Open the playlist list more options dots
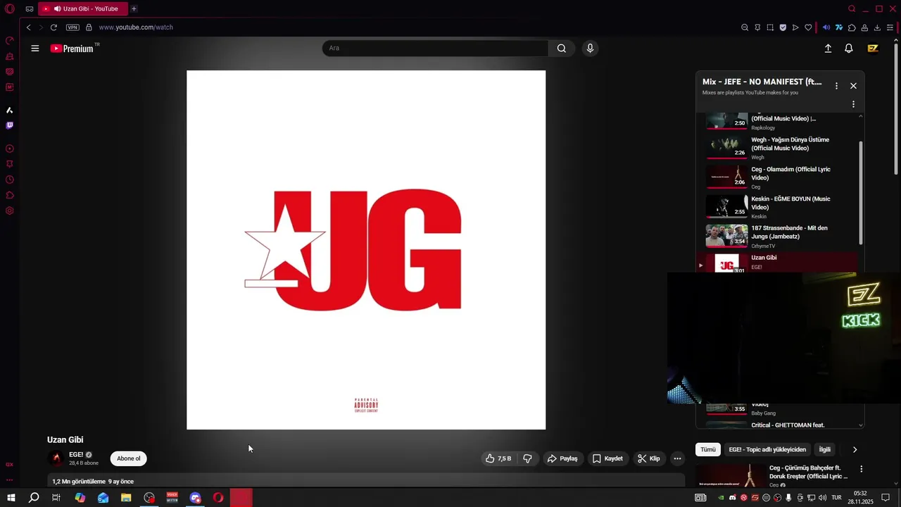 [853, 104]
